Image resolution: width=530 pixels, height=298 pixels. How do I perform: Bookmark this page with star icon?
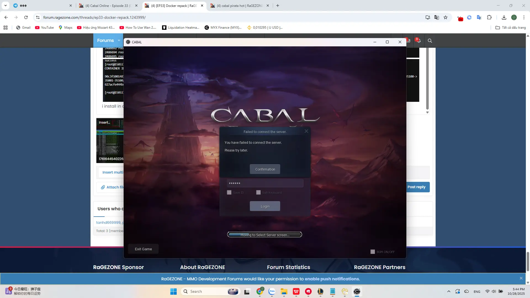pos(446,17)
